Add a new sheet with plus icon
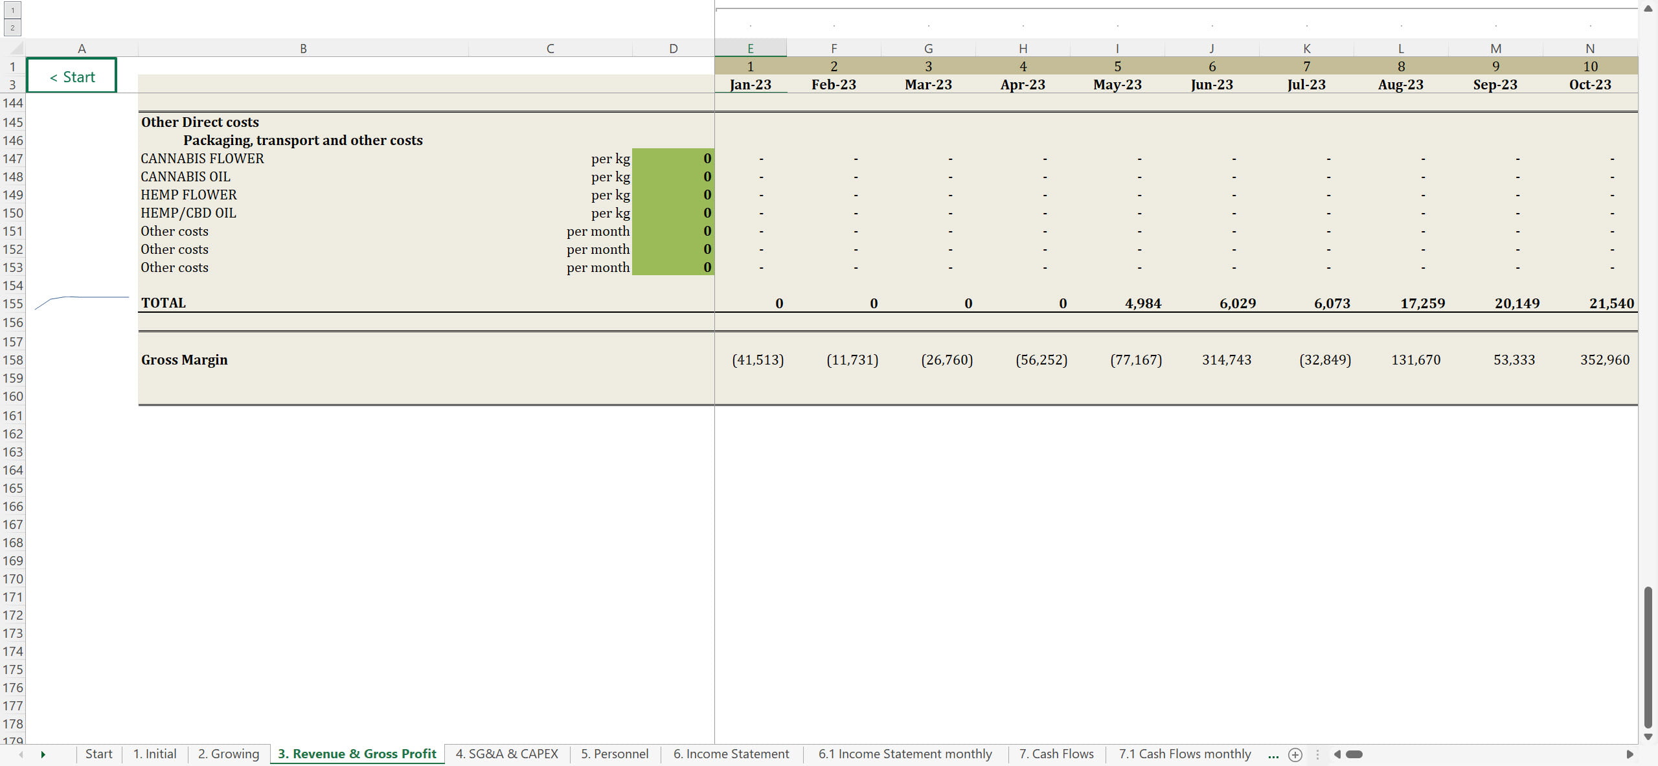The image size is (1658, 766). 1295,754
